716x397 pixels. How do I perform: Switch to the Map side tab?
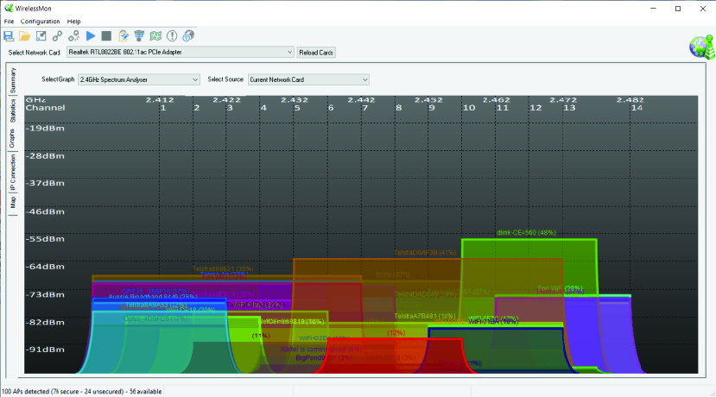point(13,202)
